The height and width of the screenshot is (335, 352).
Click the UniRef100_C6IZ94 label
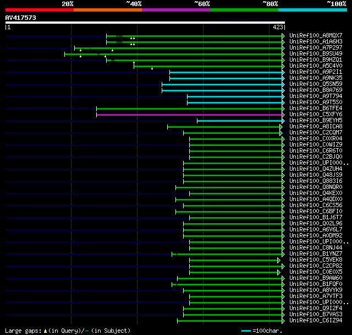pyautogui.click(x=316, y=321)
